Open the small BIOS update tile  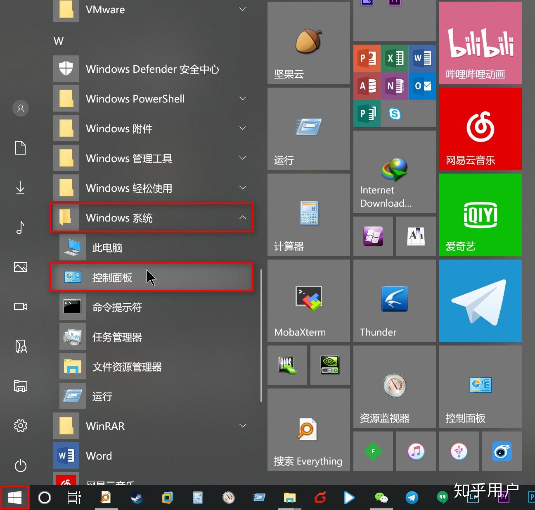click(x=287, y=365)
